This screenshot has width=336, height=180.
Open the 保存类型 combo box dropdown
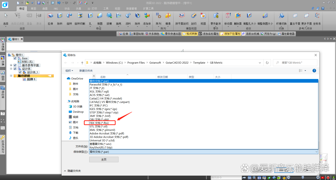[316, 152]
